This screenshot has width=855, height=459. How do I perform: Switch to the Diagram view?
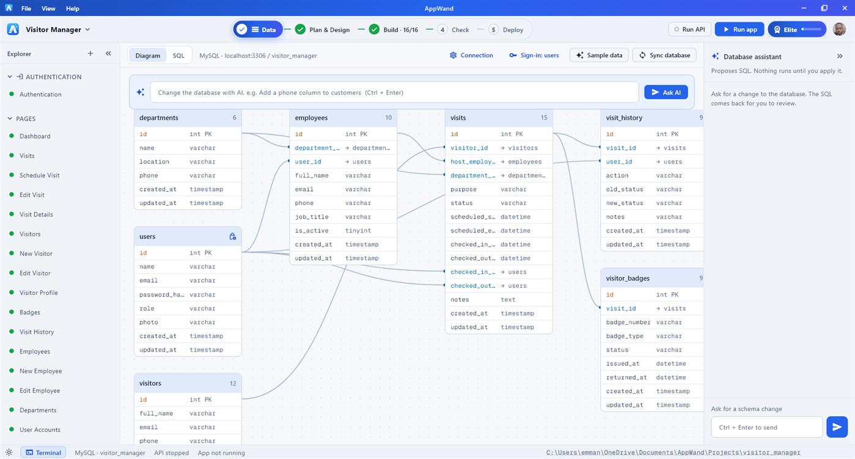147,56
